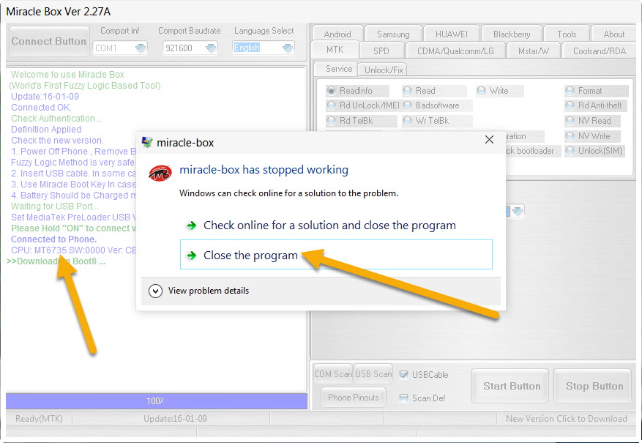642x443 pixels.
Task: Switch to the Samsung tab
Action: coord(393,34)
